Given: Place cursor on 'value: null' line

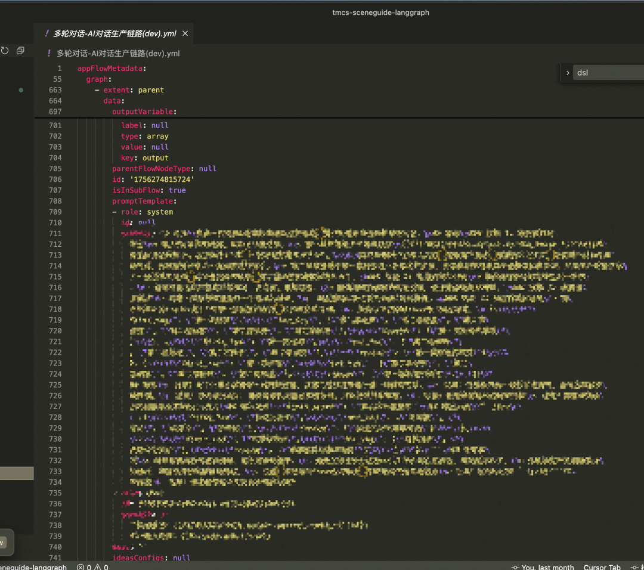Looking at the screenshot, I should pos(144,147).
